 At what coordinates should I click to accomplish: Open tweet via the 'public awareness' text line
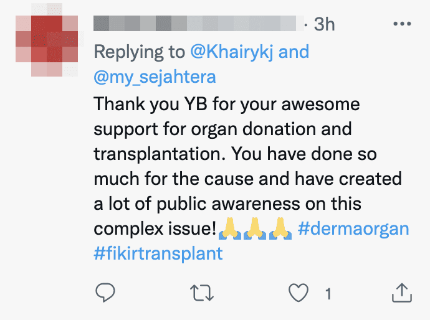227,204
